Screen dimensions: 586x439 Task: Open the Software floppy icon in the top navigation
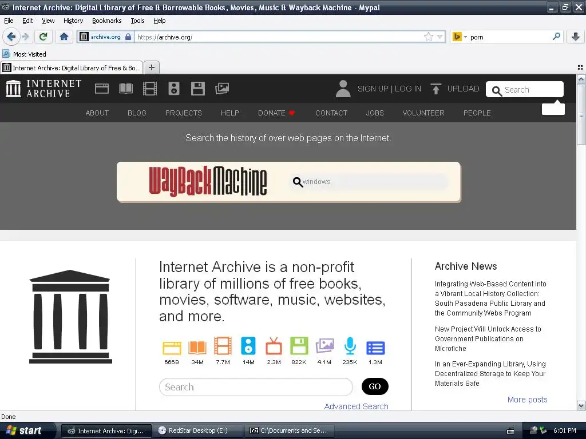[x=197, y=89]
